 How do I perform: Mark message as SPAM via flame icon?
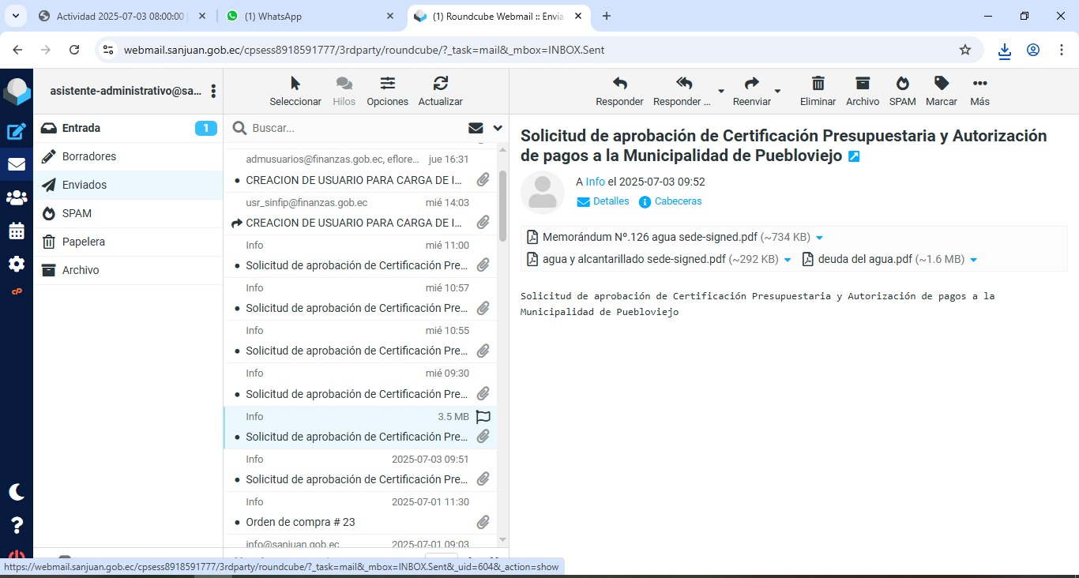[x=902, y=84]
